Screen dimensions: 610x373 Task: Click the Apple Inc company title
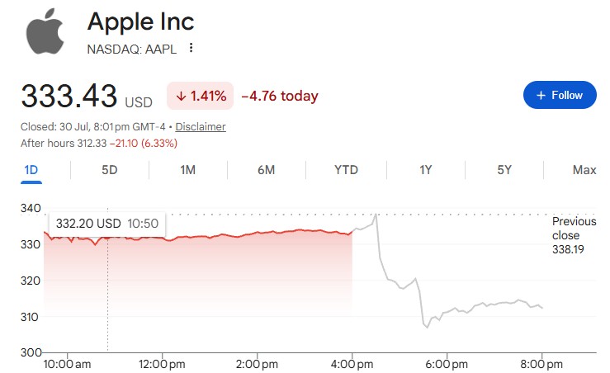click(x=140, y=21)
